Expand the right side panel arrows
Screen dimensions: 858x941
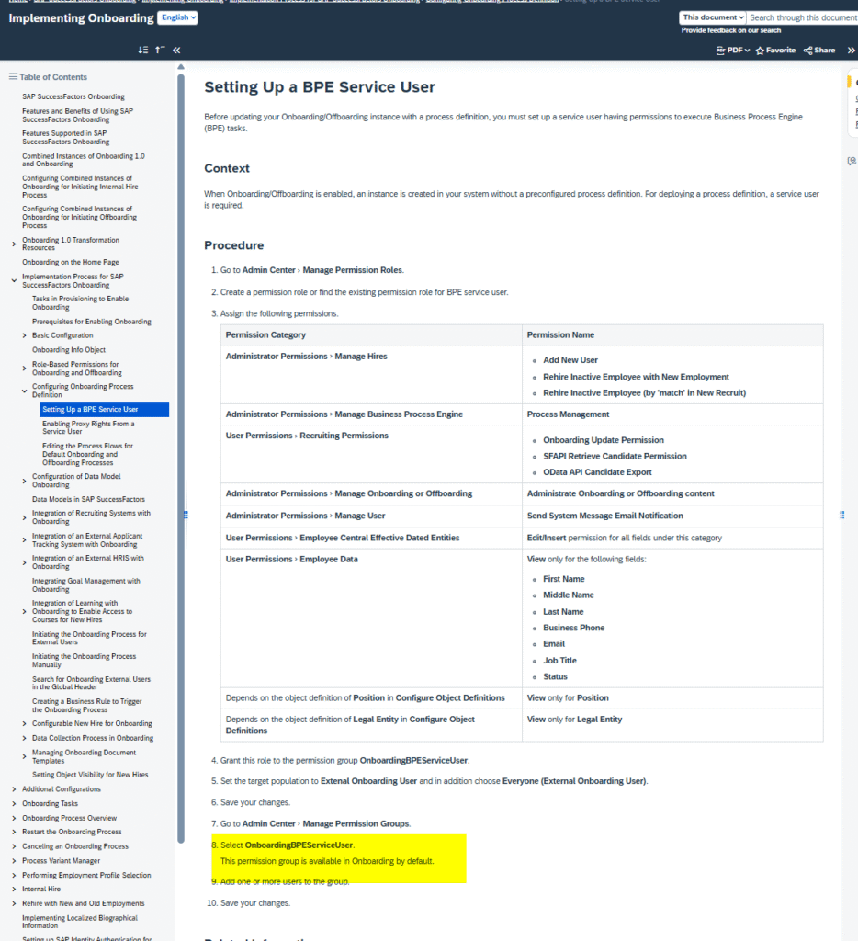pyautogui.click(x=851, y=51)
